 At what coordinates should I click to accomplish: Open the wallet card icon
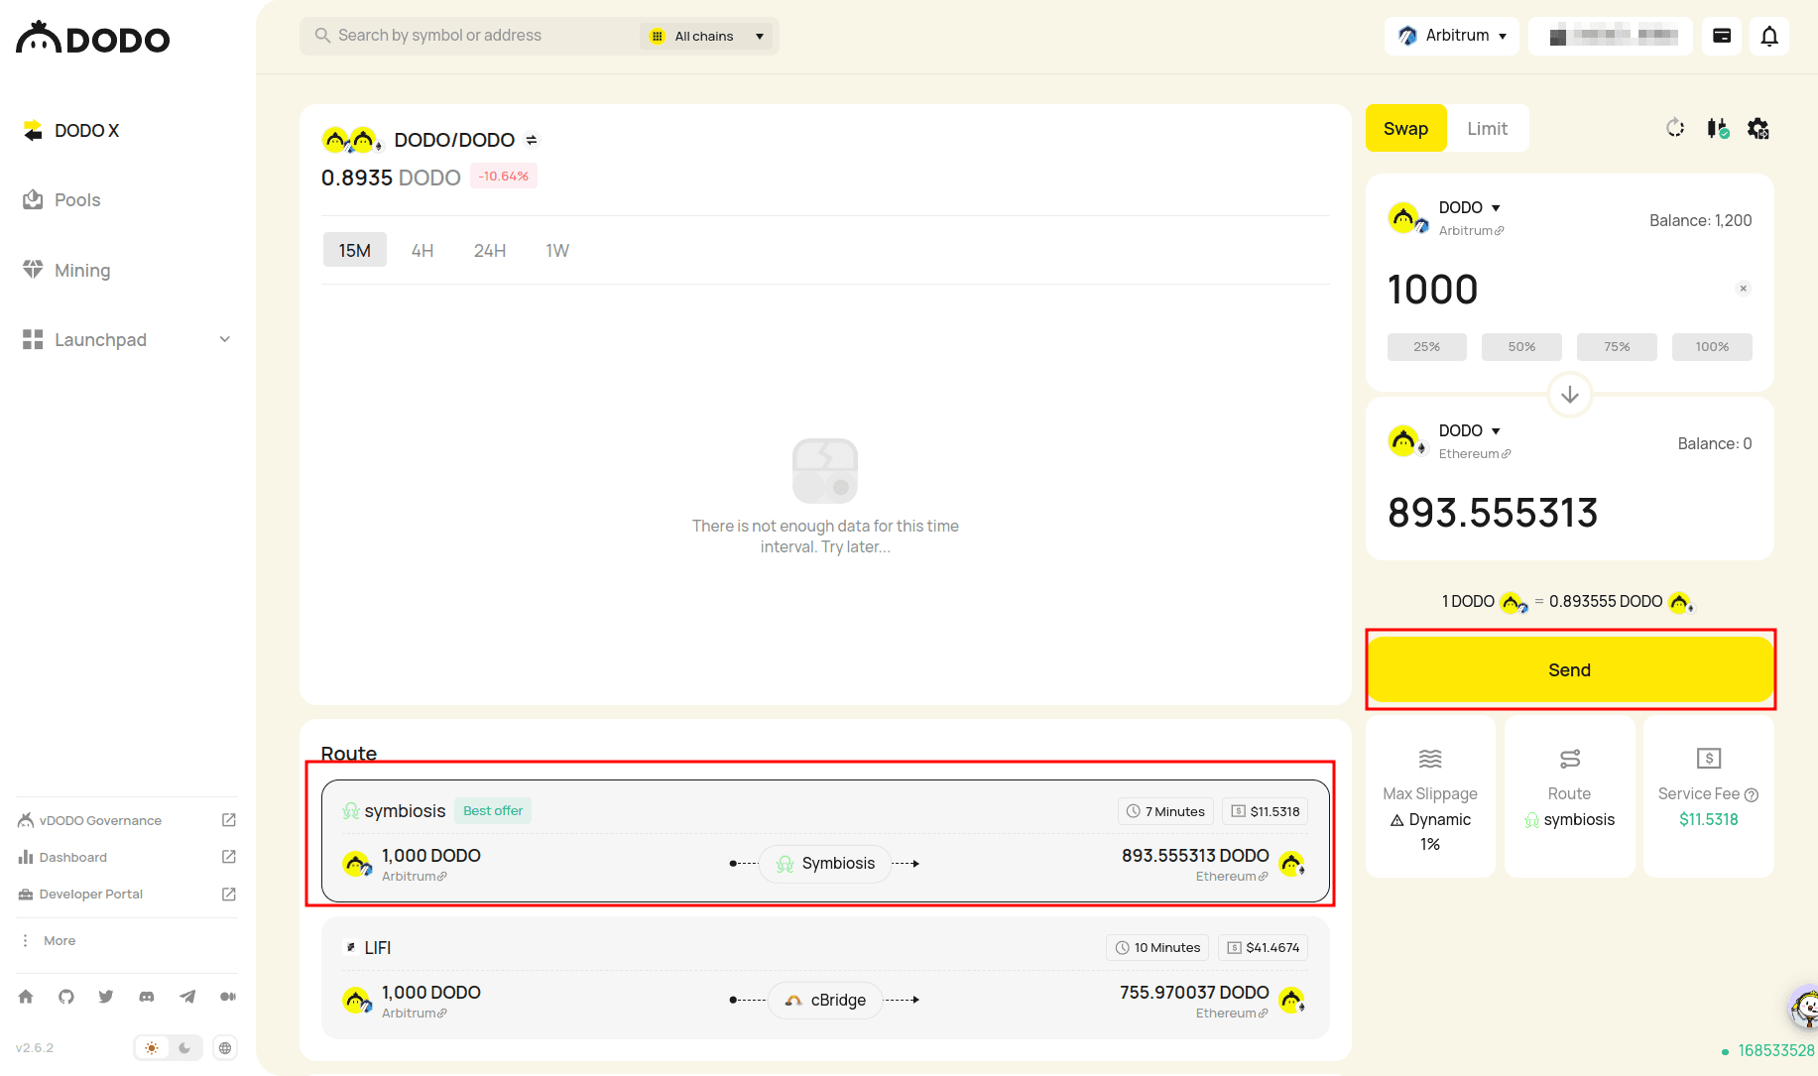1722,36
